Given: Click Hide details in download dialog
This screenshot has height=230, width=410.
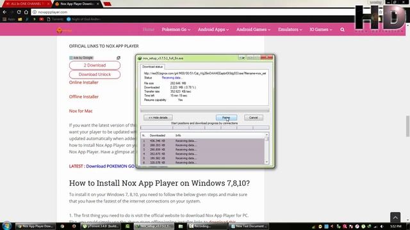Looking at the screenshot, I should coord(158,118).
